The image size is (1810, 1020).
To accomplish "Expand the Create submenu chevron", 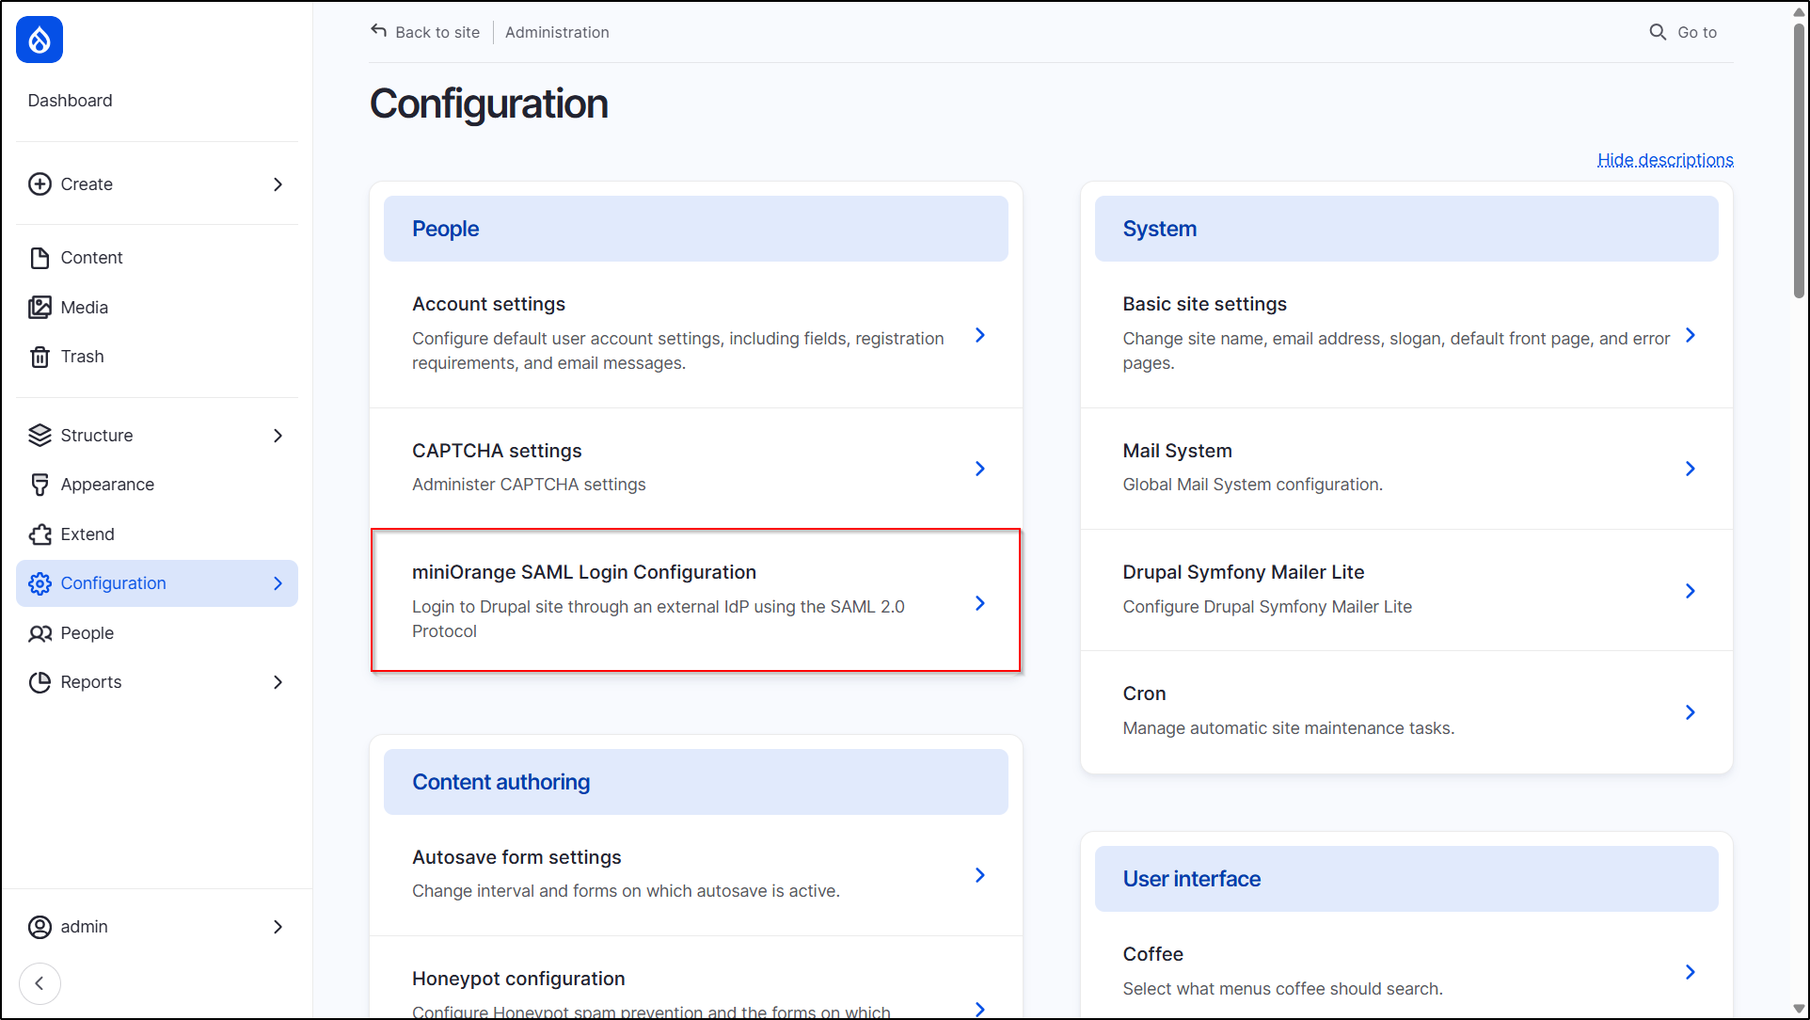I will pyautogui.click(x=278, y=184).
